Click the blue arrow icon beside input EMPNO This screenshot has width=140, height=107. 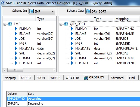[x=16, y=29]
